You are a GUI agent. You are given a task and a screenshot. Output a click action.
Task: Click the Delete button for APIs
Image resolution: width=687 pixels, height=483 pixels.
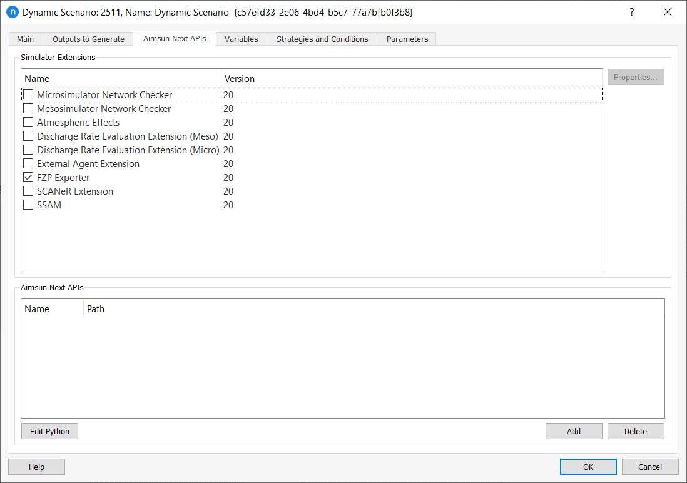tap(636, 430)
